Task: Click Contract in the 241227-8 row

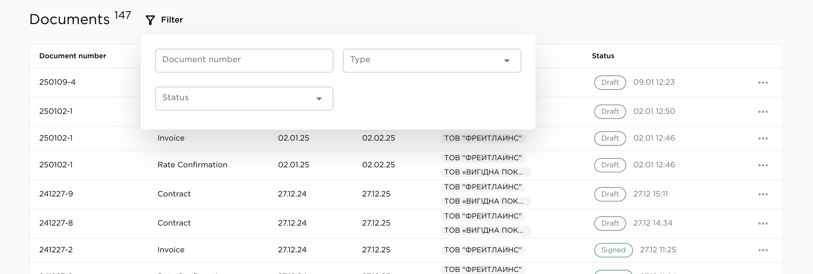Action: point(174,223)
